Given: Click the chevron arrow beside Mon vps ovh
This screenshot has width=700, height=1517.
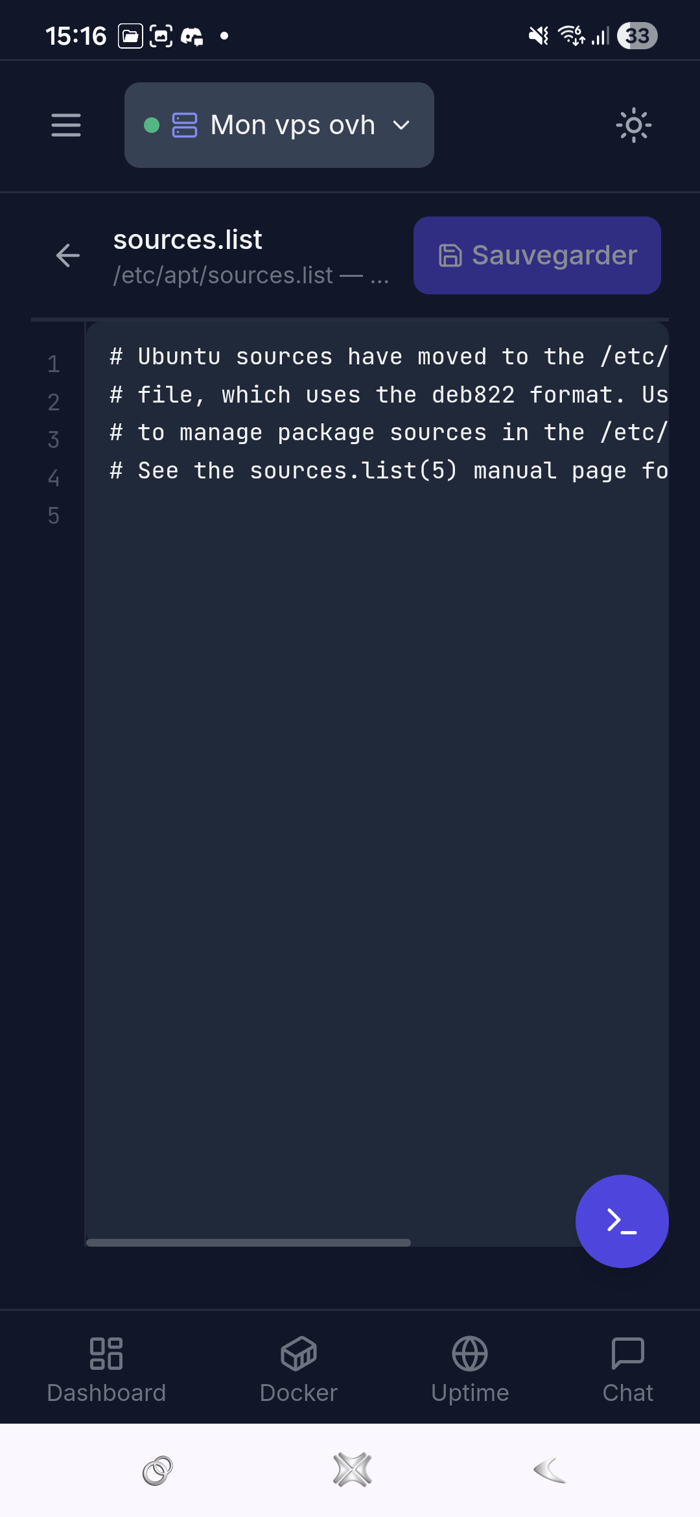Looking at the screenshot, I should tap(402, 125).
